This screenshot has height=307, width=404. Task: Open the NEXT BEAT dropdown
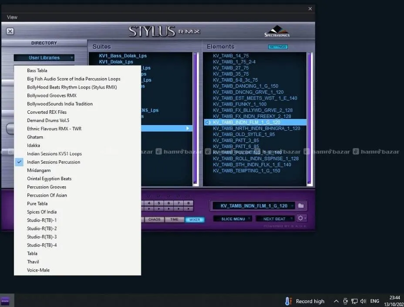point(275,219)
